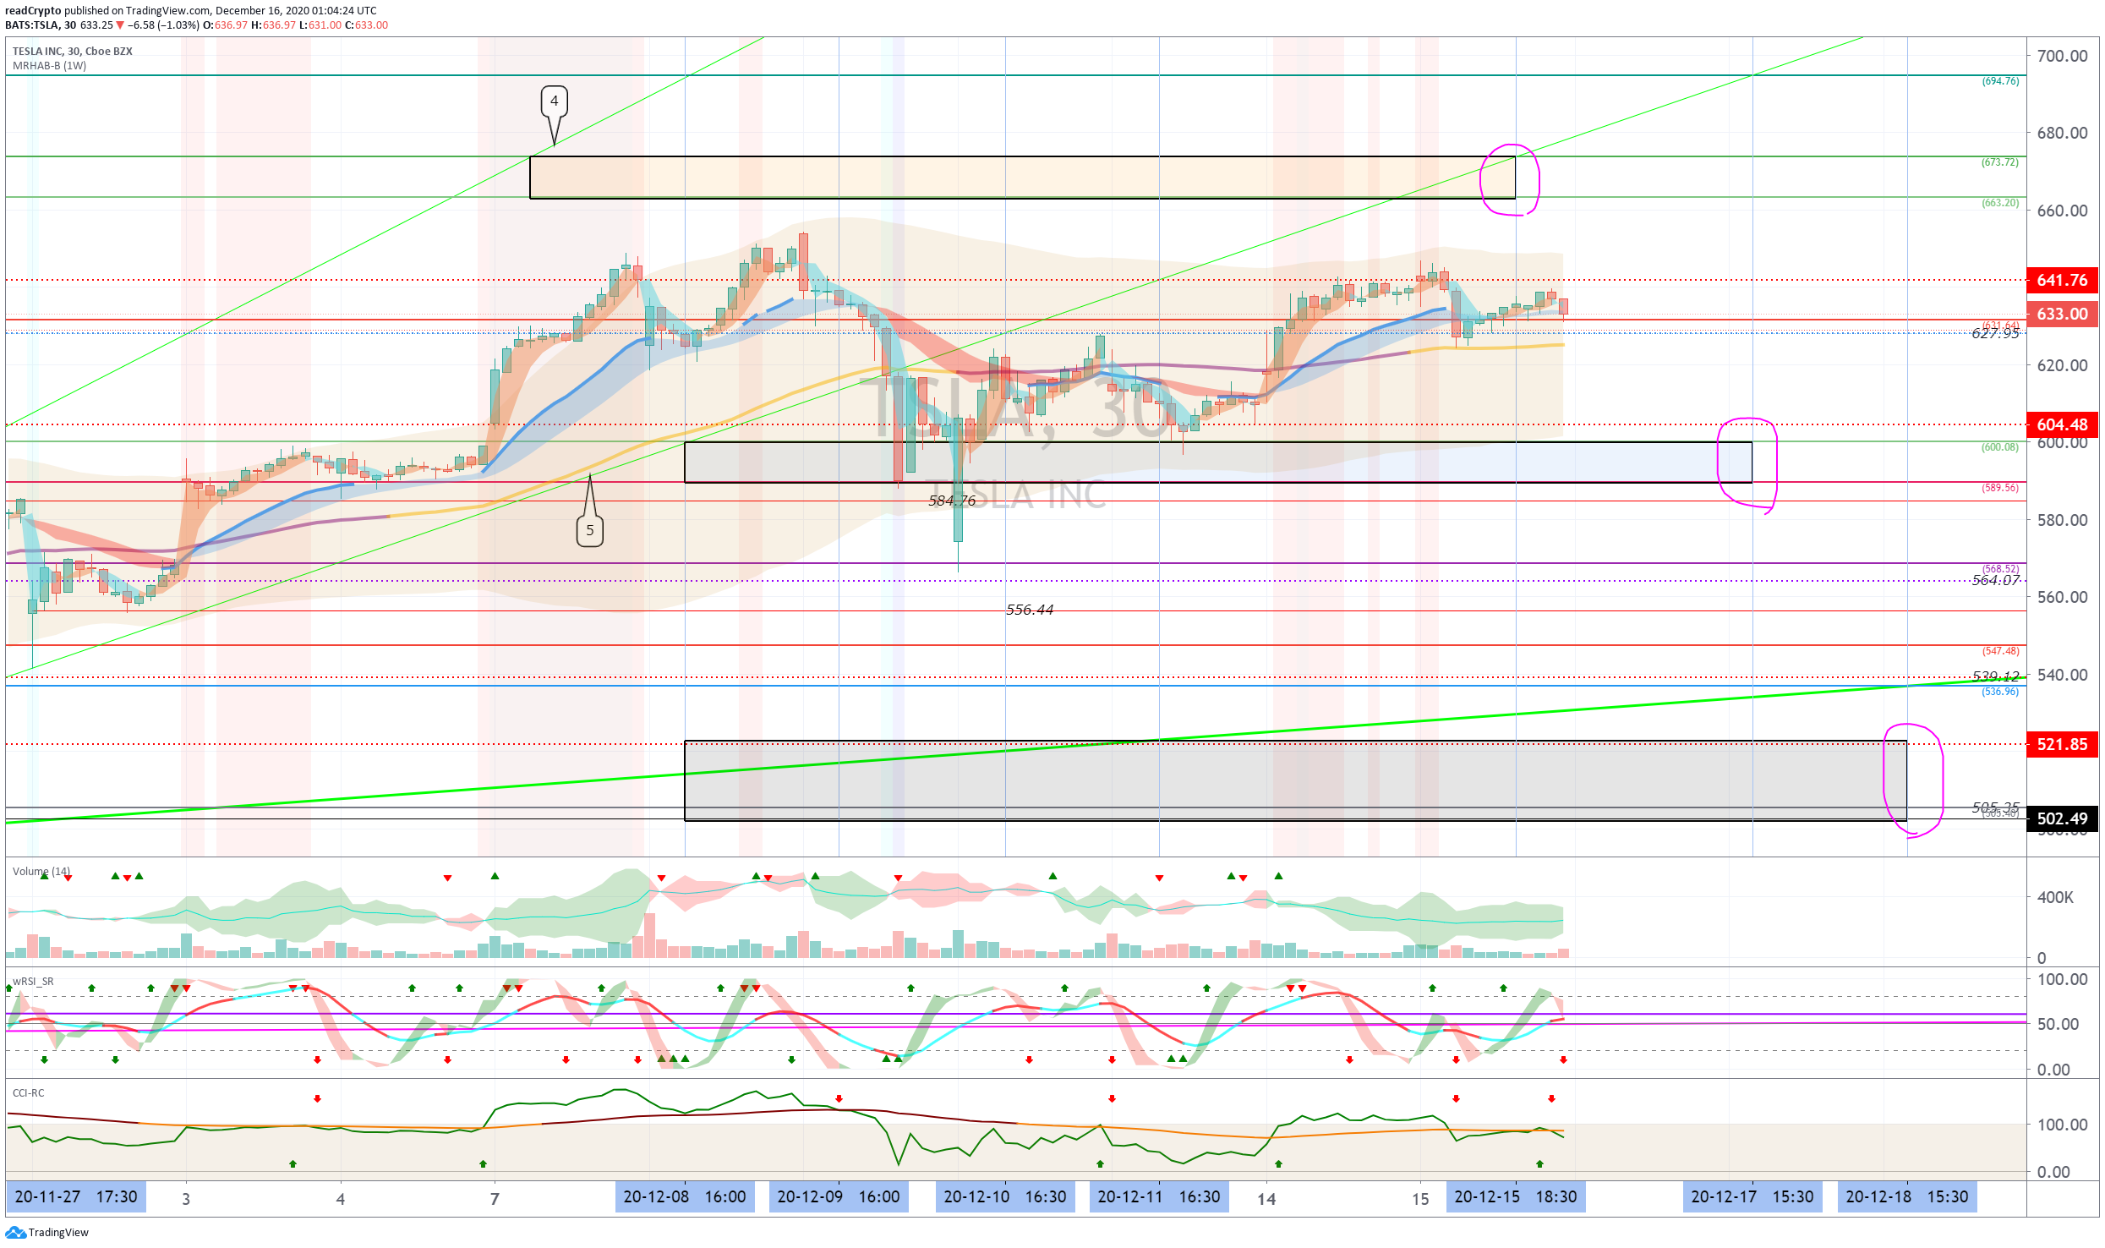Click the (673.72) level label

coord(2000,162)
